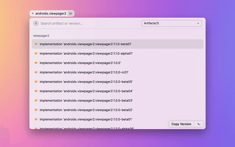This screenshot has height=147, width=235.
Task: Click the chevron arrow in Artifacts dropdown
Action: pyautogui.click(x=198, y=23)
